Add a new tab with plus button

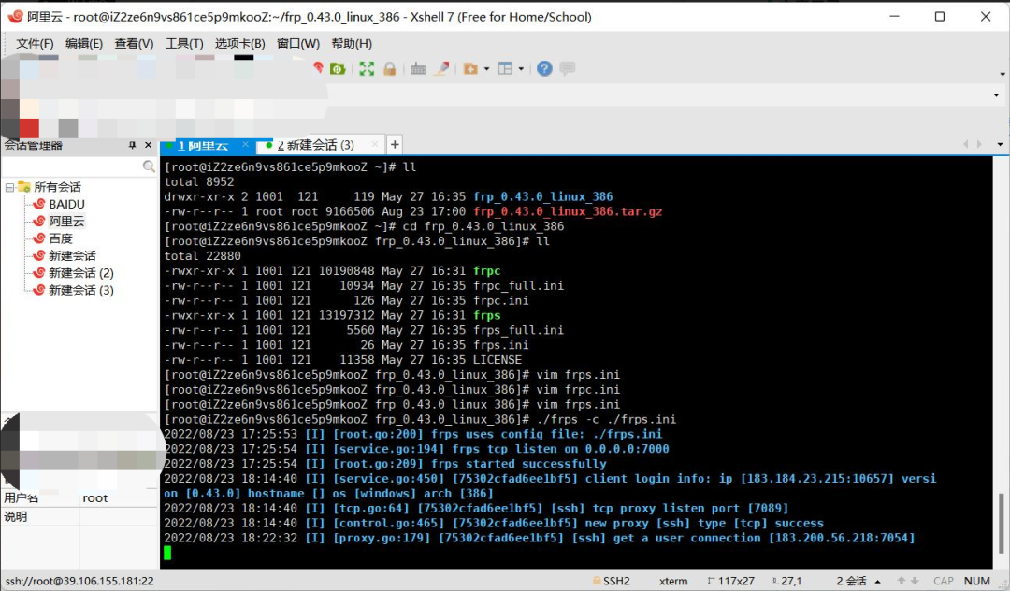pyautogui.click(x=395, y=144)
